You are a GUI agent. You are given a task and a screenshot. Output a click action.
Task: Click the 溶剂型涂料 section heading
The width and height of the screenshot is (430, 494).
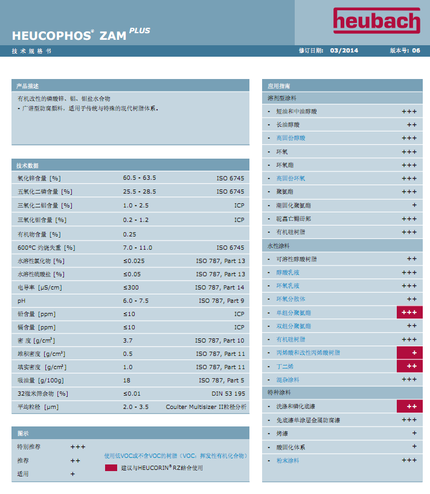point(281,98)
